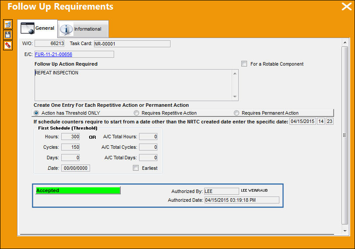Click the A/C Total Hours field
This screenshot has width=355, height=249.
point(148,137)
